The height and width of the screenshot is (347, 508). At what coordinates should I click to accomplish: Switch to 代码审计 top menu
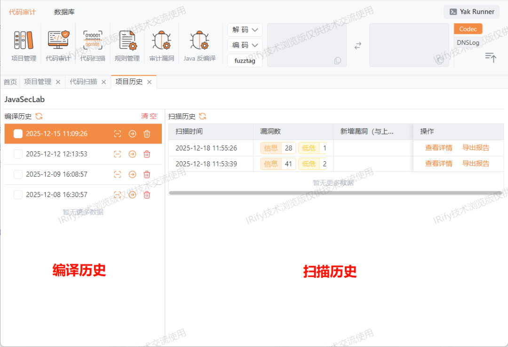pyautogui.click(x=23, y=12)
